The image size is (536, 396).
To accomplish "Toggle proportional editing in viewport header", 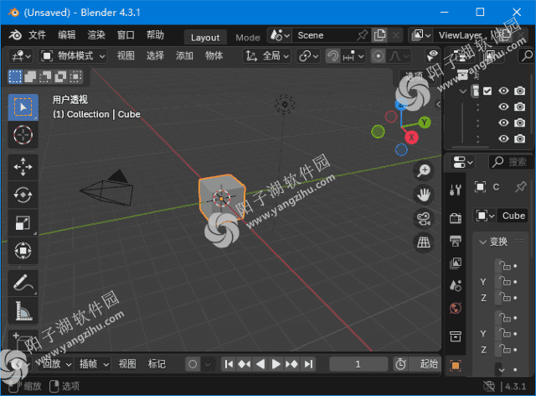I will (378, 56).
